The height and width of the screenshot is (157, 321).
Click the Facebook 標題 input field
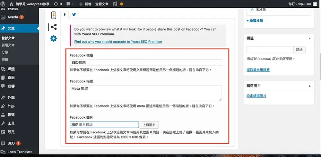point(146,63)
